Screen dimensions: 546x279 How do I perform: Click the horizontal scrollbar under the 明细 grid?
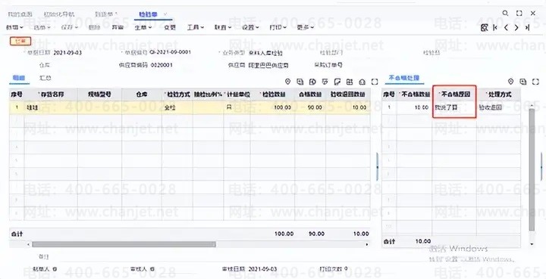point(124,244)
